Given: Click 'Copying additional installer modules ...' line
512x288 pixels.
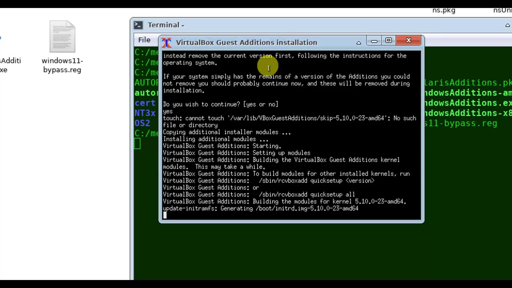Looking at the screenshot, I should [x=227, y=132].
